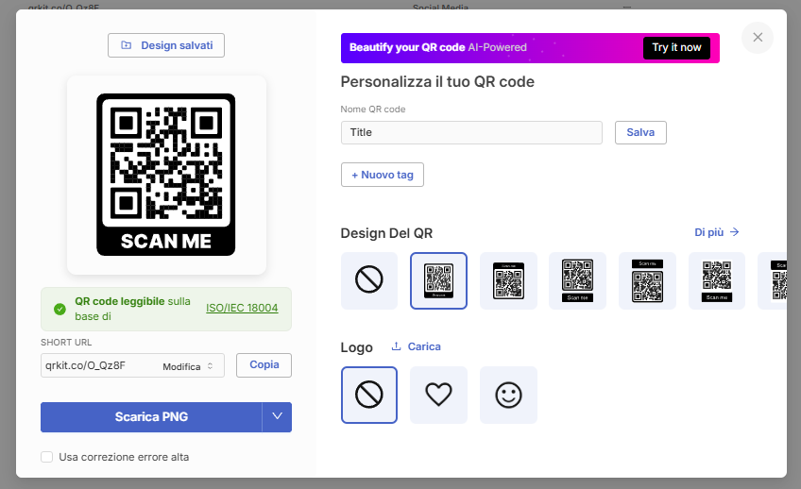Select the no-logo option
The height and width of the screenshot is (489, 801).
368,396
